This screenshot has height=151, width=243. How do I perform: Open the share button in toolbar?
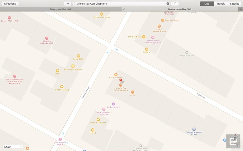point(175,3)
